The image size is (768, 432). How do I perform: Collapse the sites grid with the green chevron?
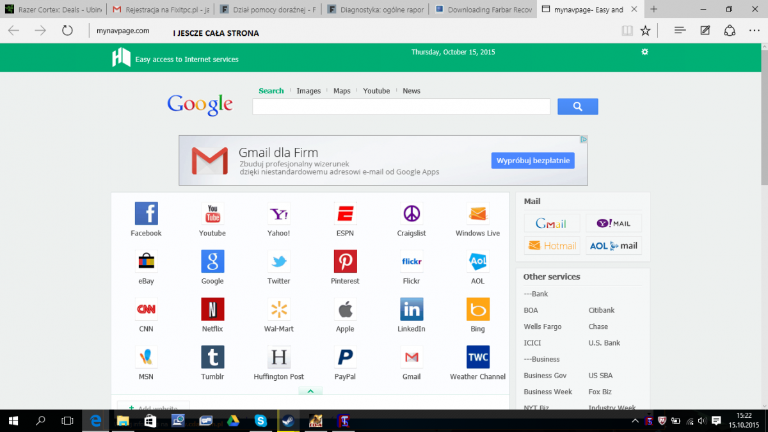[x=310, y=391]
